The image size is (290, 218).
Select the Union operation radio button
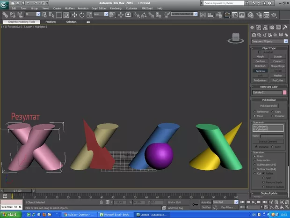pos(254,156)
